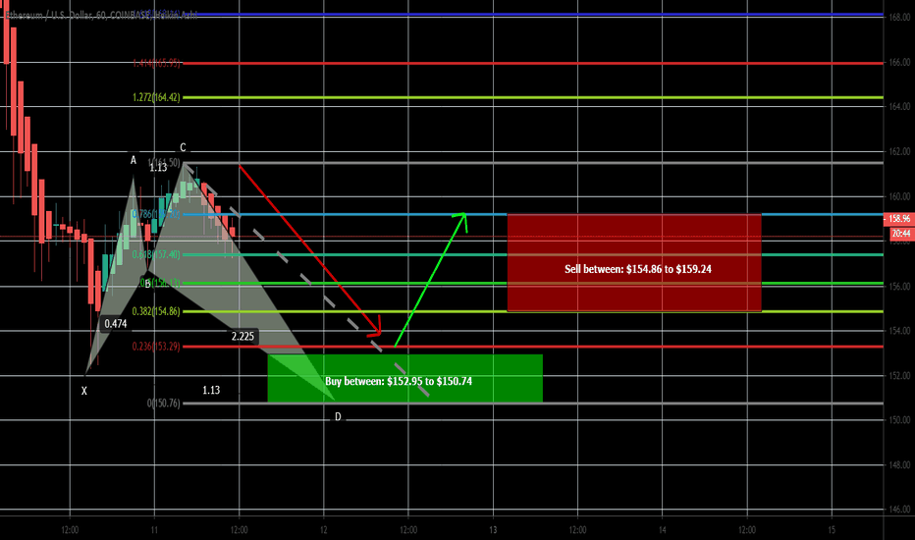Select the pattern point C label
This screenshot has width=915, height=540.
183,147
